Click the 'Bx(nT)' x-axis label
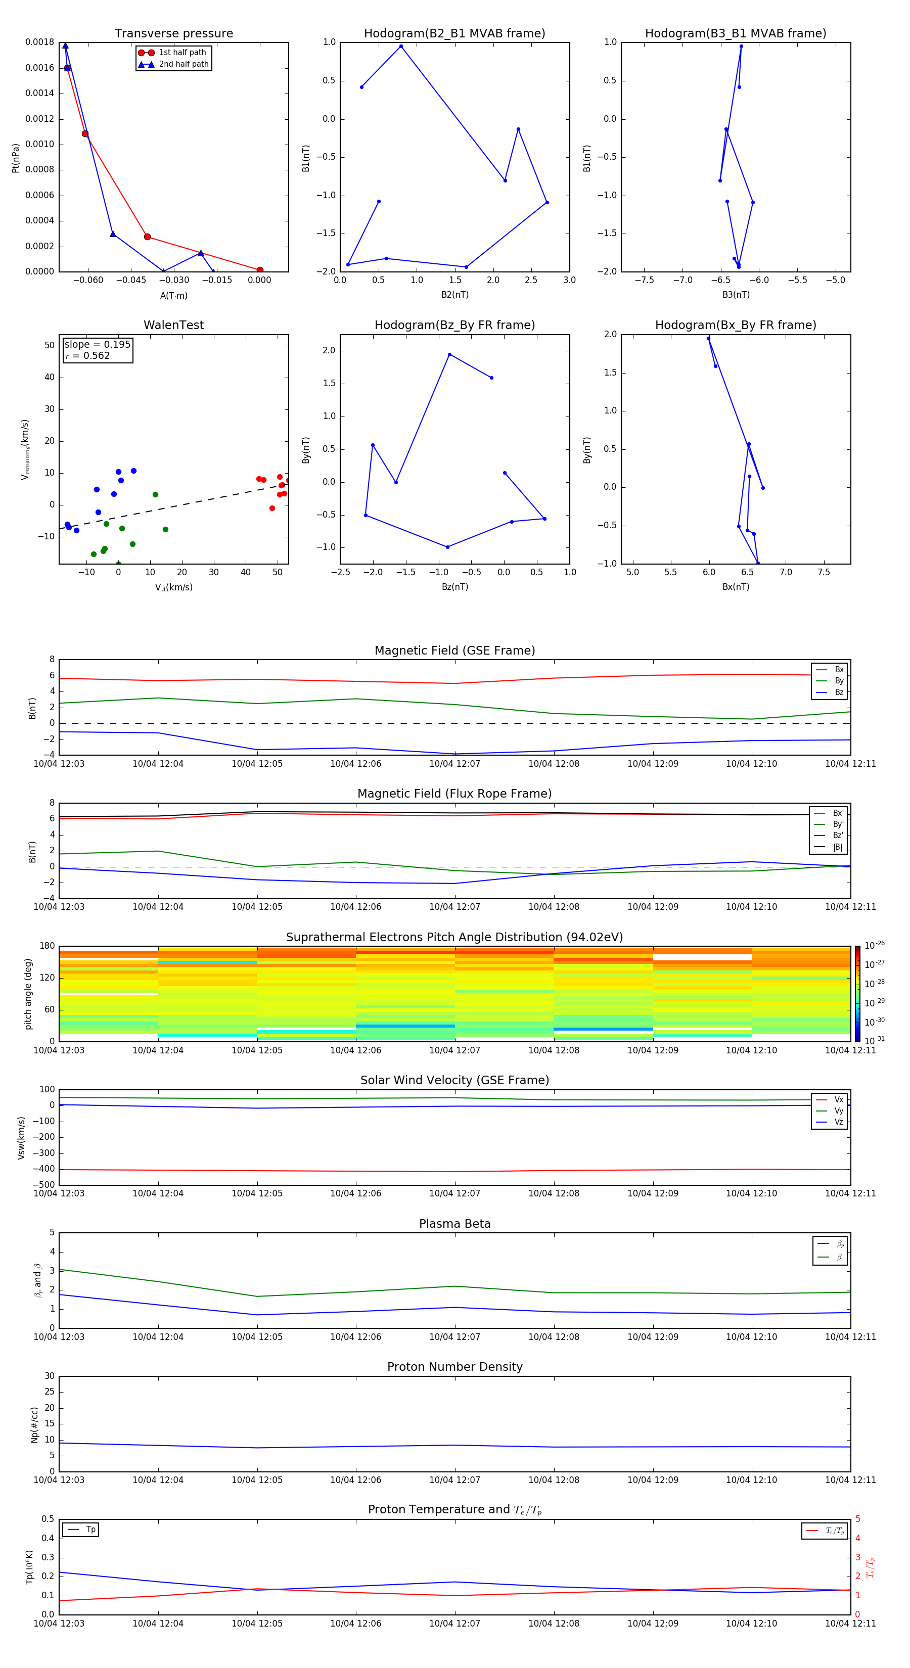 (x=736, y=587)
